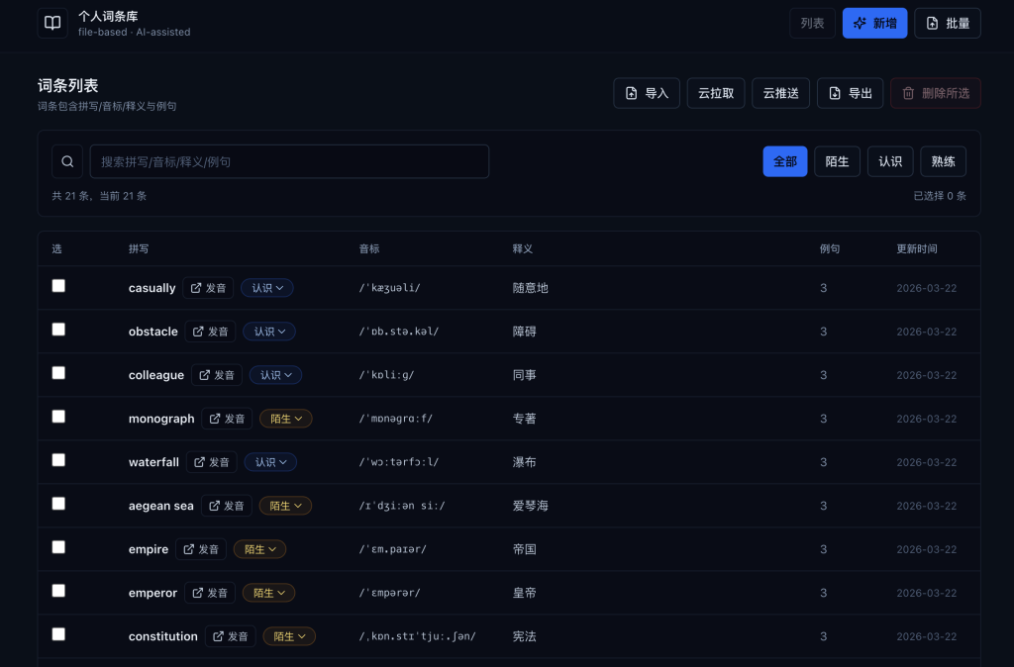Click the 导入 import button
The width and height of the screenshot is (1014, 667).
coord(648,93)
